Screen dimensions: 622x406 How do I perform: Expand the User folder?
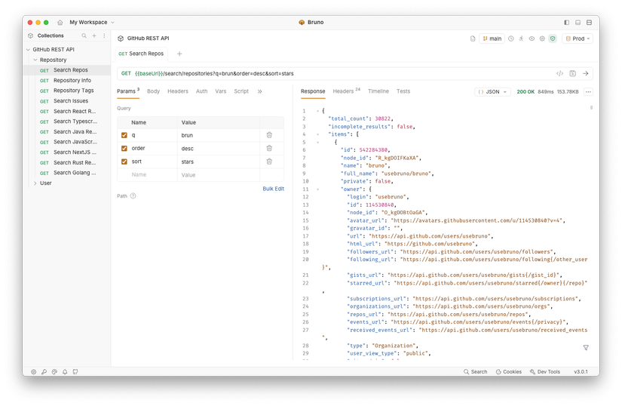pyautogui.click(x=35, y=183)
